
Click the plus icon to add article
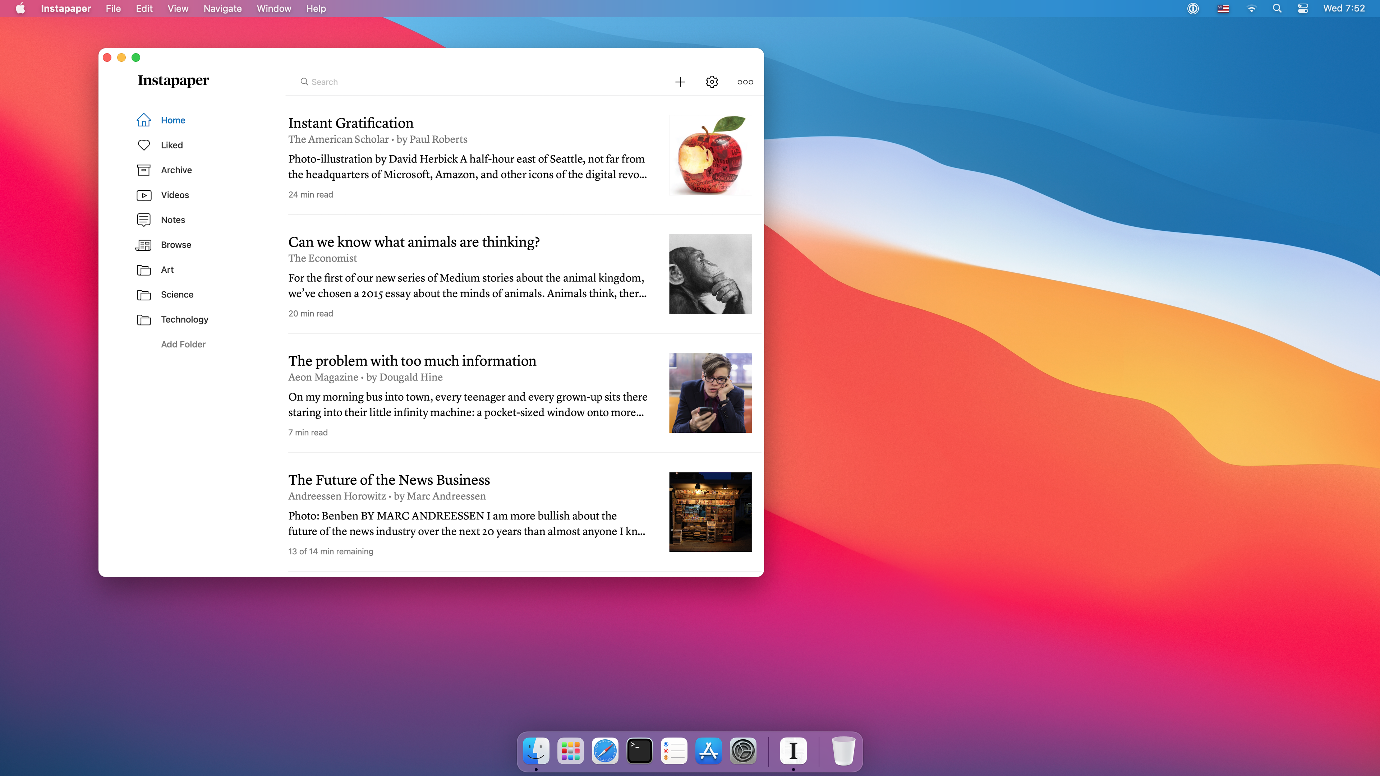tap(680, 82)
